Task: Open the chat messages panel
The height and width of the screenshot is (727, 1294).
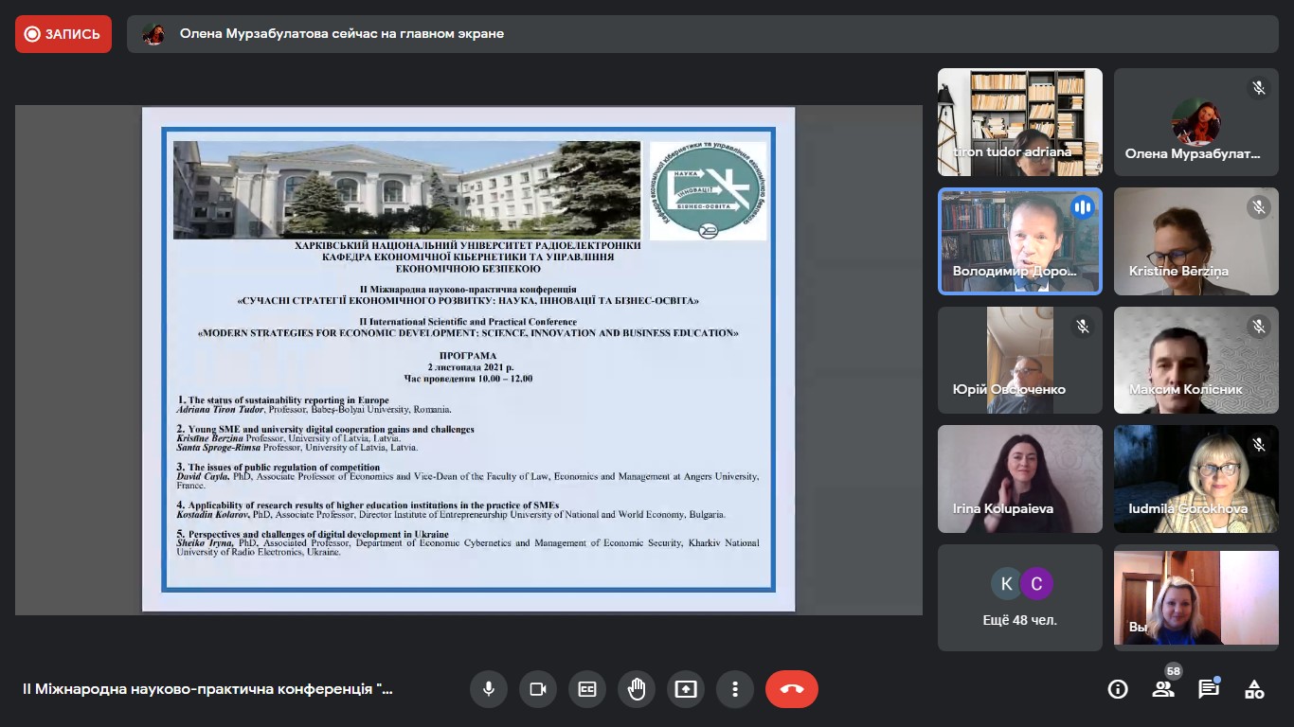Action: [1209, 689]
